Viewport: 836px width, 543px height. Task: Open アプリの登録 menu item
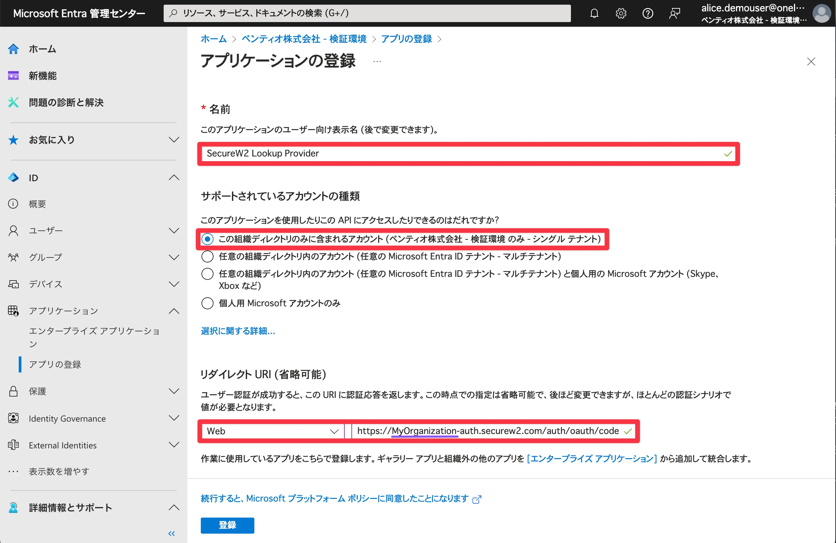click(55, 364)
